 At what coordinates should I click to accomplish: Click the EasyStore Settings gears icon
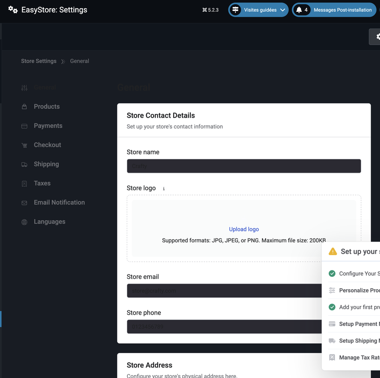13,9
